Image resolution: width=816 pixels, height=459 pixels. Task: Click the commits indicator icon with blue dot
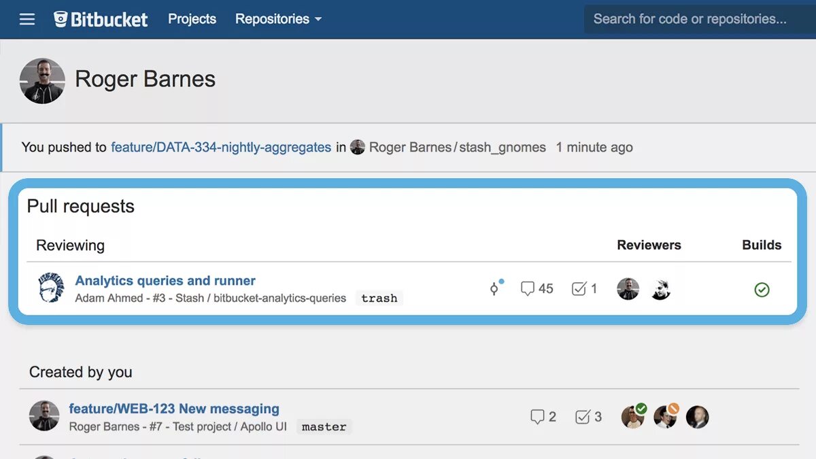coord(495,288)
